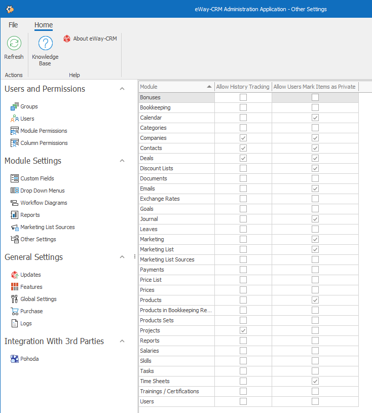The height and width of the screenshot is (413, 372).
Task: Open the Drop Down Menus settings
Action: pyautogui.click(x=43, y=191)
